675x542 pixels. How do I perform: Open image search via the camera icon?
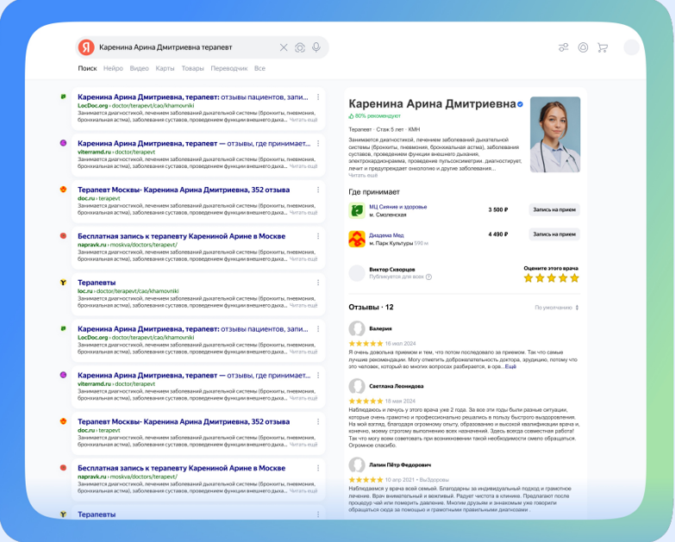[x=300, y=47]
